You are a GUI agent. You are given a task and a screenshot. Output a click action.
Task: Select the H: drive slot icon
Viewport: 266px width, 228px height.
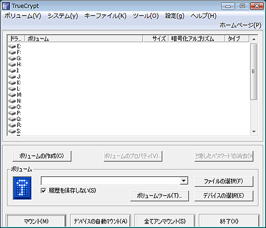(12, 65)
